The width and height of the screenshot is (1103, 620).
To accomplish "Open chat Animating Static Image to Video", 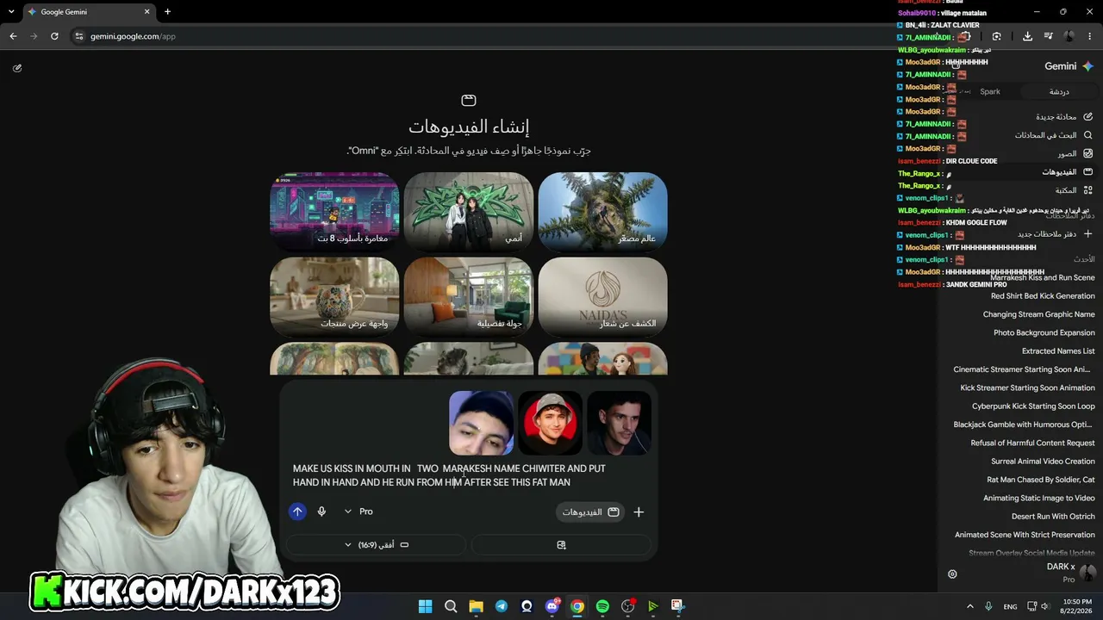I will point(1038,498).
